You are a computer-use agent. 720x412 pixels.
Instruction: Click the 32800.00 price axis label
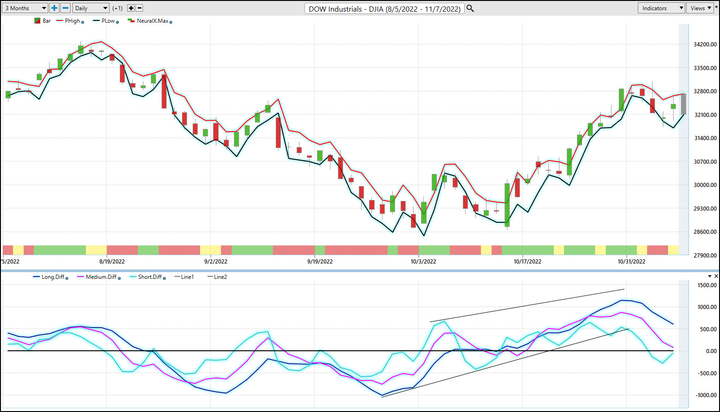pyautogui.click(x=705, y=91)
